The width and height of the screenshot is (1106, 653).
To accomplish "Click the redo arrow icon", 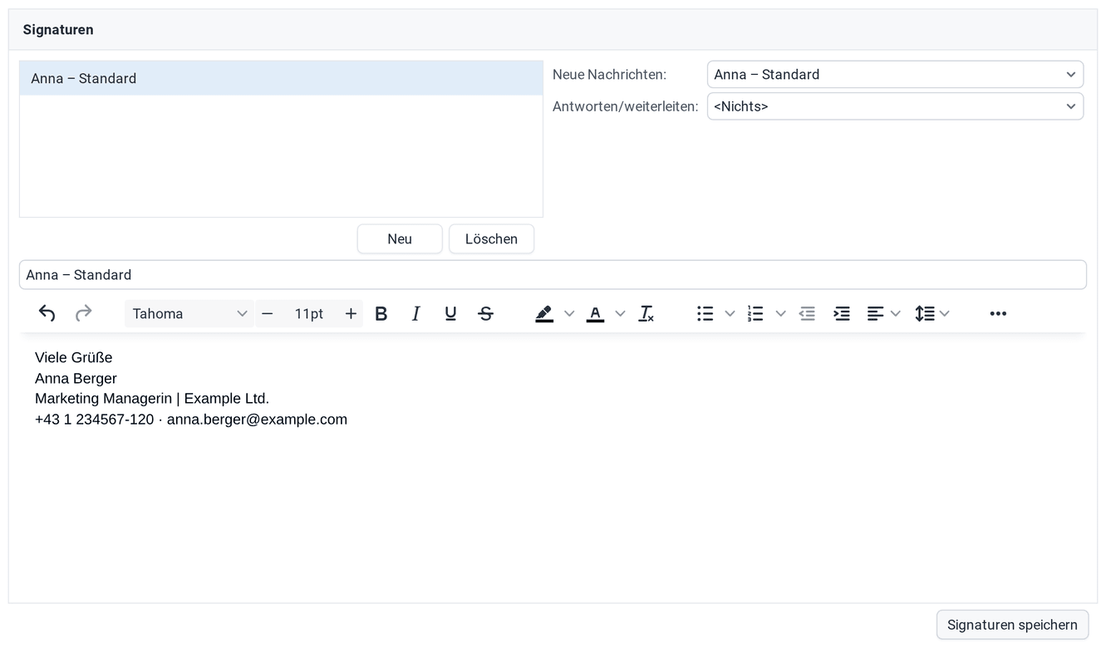I will [83, 313].
